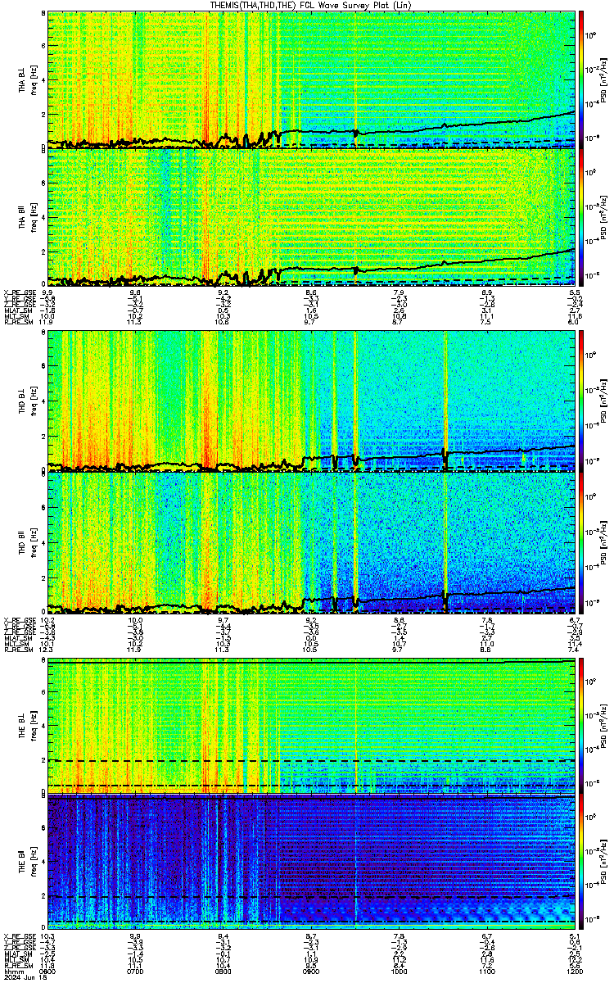Click the THA B∥ spectrogram panel
Screen dimensions: 614x983
311,216
